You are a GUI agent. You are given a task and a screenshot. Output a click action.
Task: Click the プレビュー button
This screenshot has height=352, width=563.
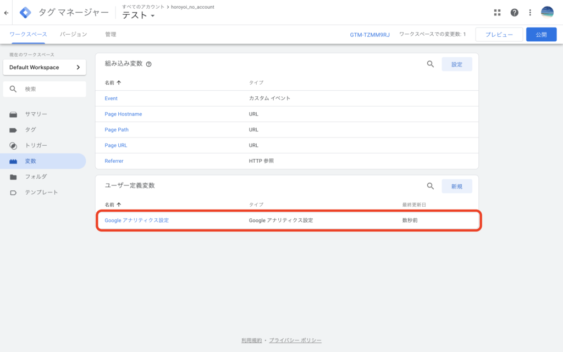(x=499, y=35)
